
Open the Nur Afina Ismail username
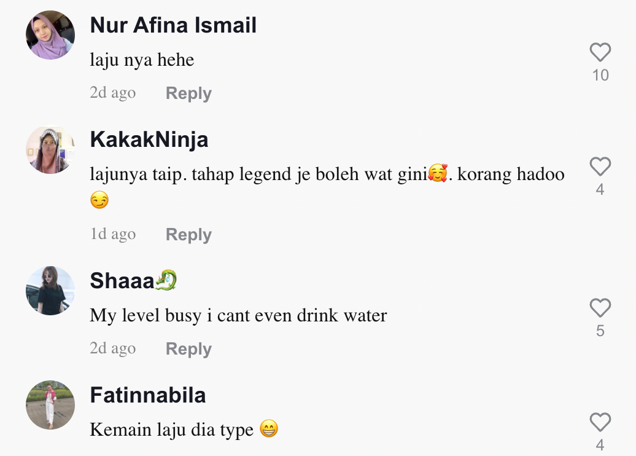tap(173, 25)
